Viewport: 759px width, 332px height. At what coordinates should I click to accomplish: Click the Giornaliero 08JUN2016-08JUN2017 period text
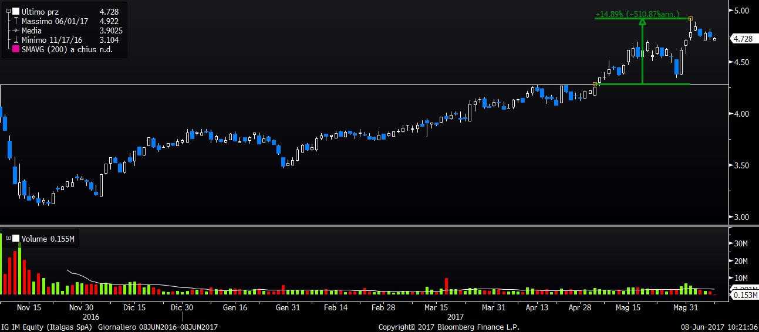(x=158, y=327)
